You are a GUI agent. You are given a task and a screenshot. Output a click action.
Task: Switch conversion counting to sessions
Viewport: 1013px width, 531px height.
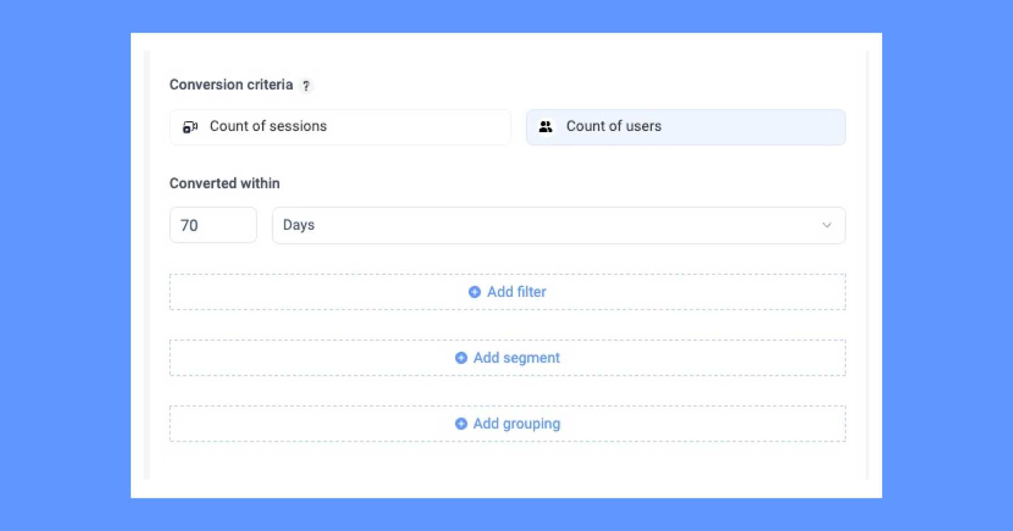pyautogui.click(x=339, y=127)
